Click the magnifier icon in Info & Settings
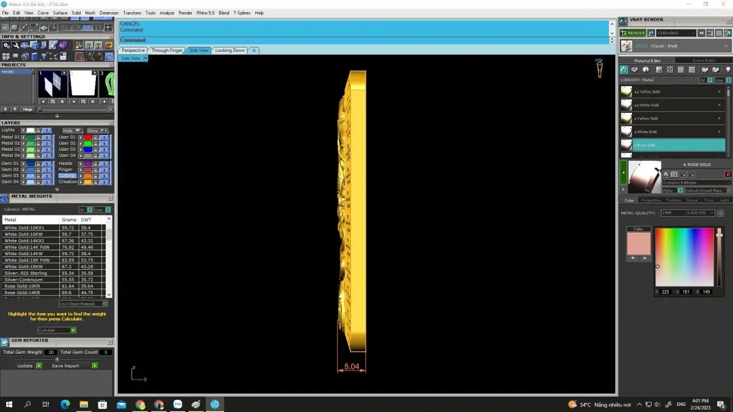Viewport: 733px width, 412px height. pyautogui.click(x=15, y=45)
